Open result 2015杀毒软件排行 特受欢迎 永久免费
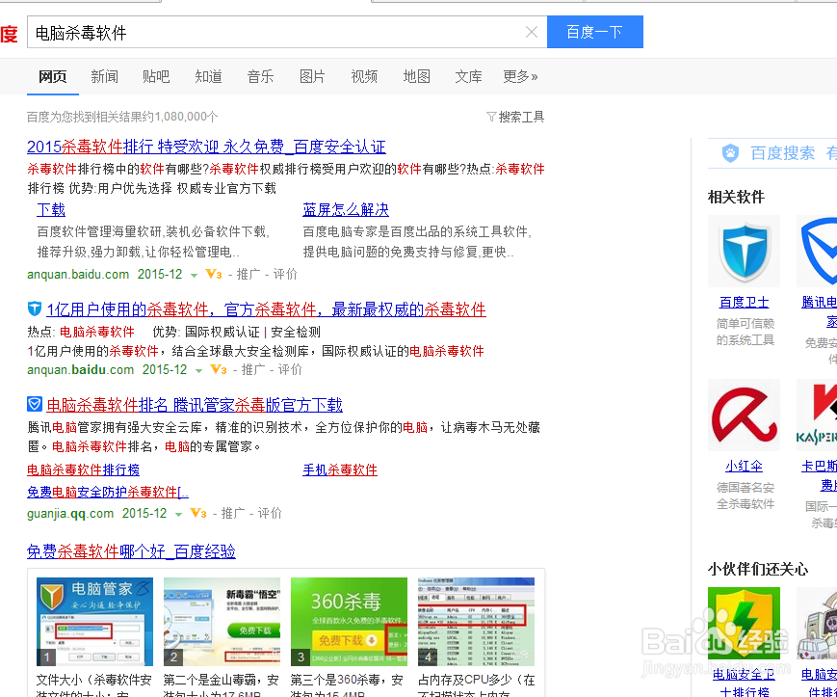This screenshot has height=697, width=837. tap(206, 147)
